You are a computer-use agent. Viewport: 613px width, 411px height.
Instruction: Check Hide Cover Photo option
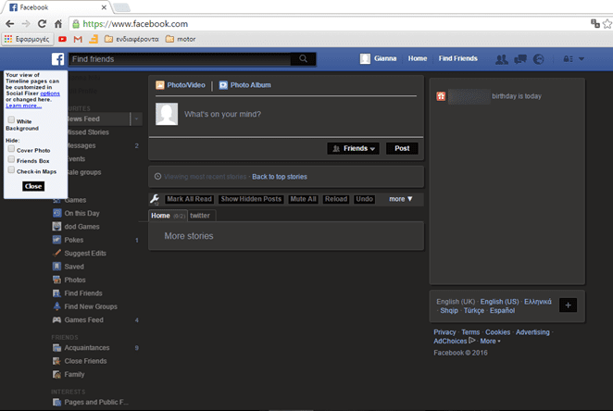tap(11, 149)
